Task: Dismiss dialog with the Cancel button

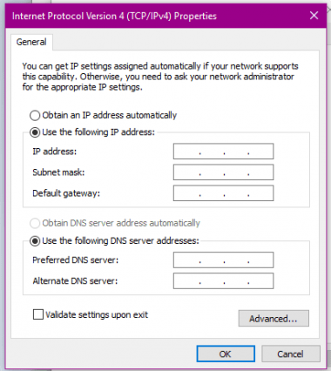Action: click(291, 354)
